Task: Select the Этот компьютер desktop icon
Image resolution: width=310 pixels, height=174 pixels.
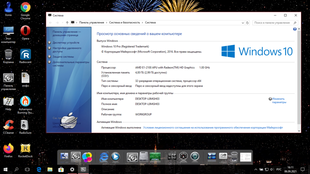Action: click(8, 35)
